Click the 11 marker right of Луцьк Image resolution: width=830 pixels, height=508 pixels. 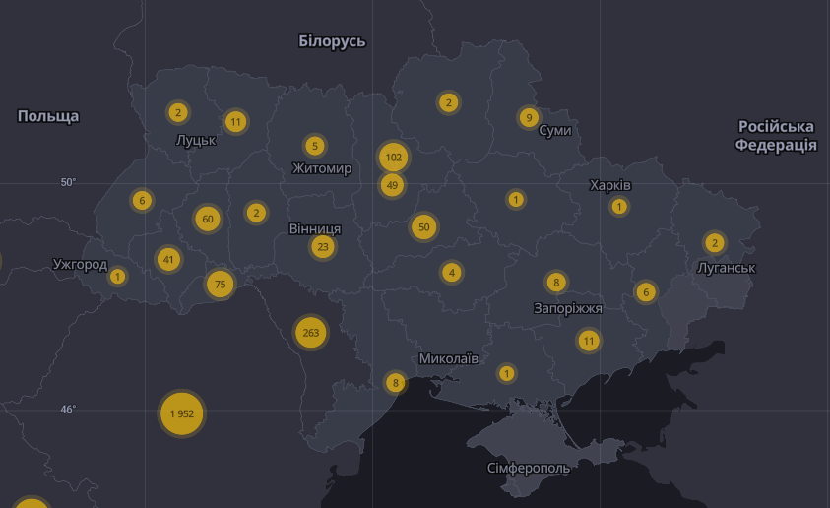coord(235,122)
